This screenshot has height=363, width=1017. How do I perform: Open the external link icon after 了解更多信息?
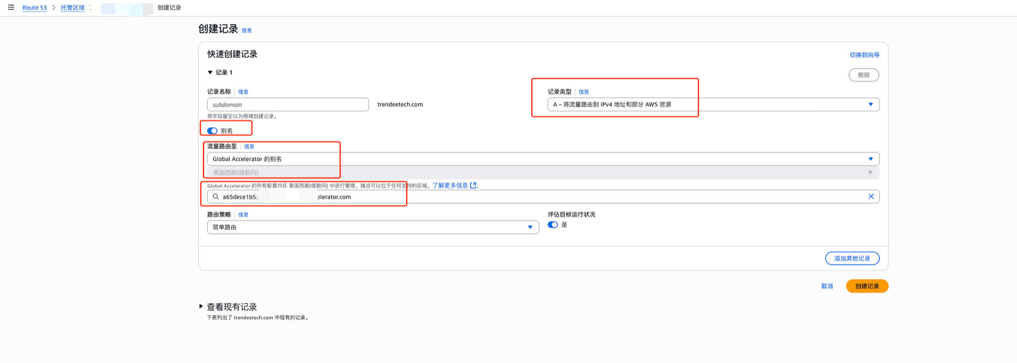click(473, 186)
